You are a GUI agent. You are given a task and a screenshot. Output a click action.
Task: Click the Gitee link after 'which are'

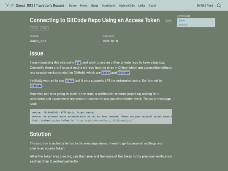[x=106, y=73]
